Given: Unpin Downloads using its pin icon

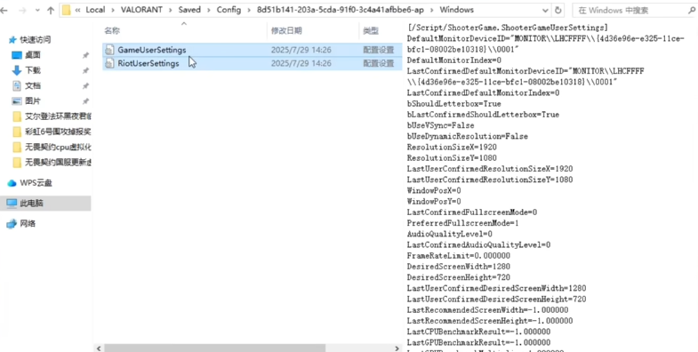Looking at the screenshot, I should (85, 70).
